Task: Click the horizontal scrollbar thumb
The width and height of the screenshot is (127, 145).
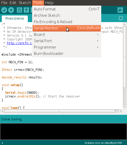Action: 59,111
